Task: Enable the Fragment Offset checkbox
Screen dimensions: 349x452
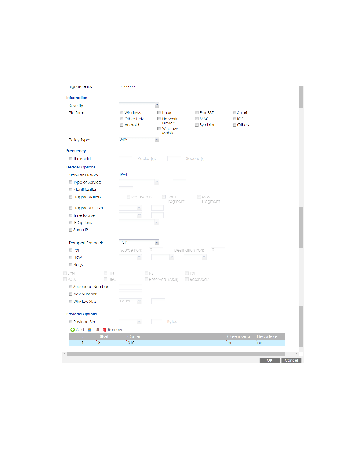Action: [x=71, y=208]
